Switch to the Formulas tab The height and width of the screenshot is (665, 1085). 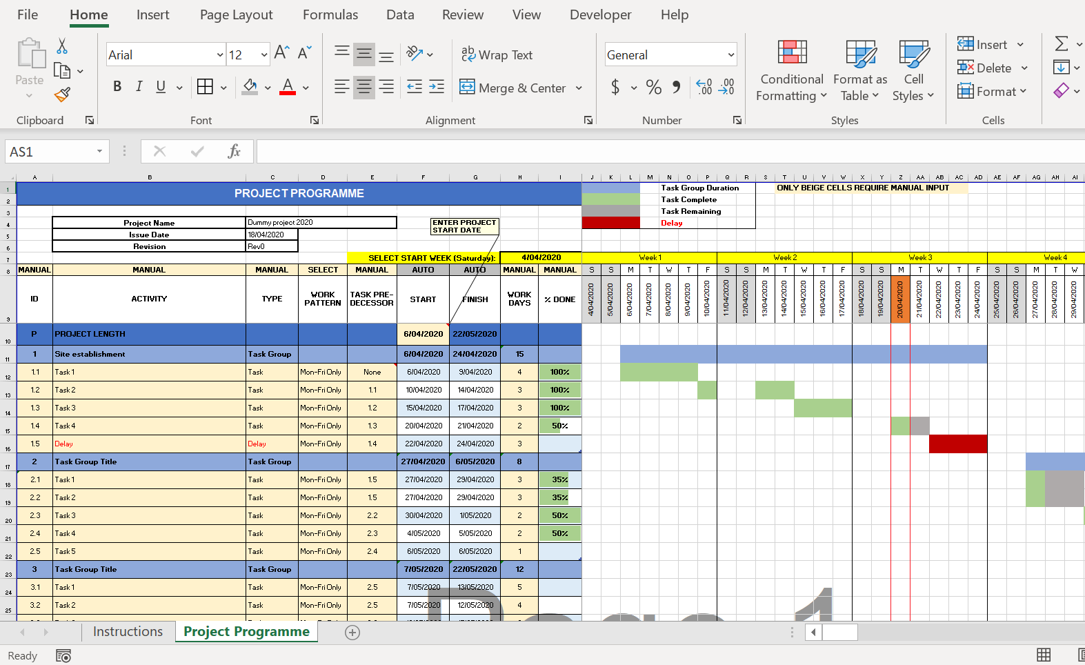(330, 14)
